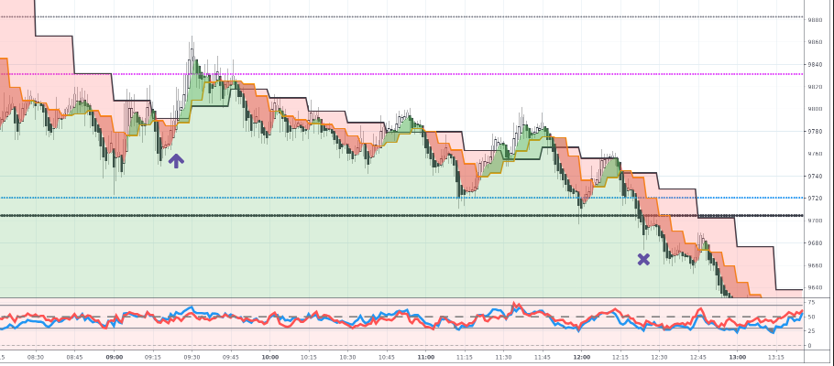
Task: Click the 13:00 time axis label
Action: (738, 357)
